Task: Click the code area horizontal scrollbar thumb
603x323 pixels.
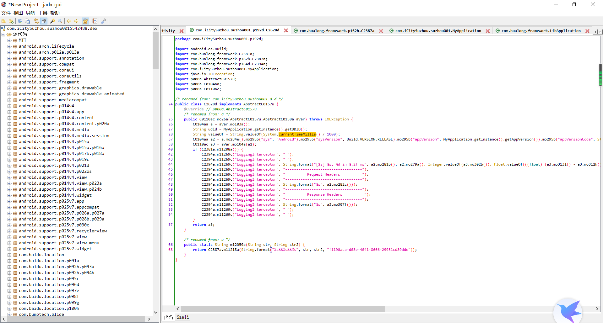Action: [x=283, y=309]
